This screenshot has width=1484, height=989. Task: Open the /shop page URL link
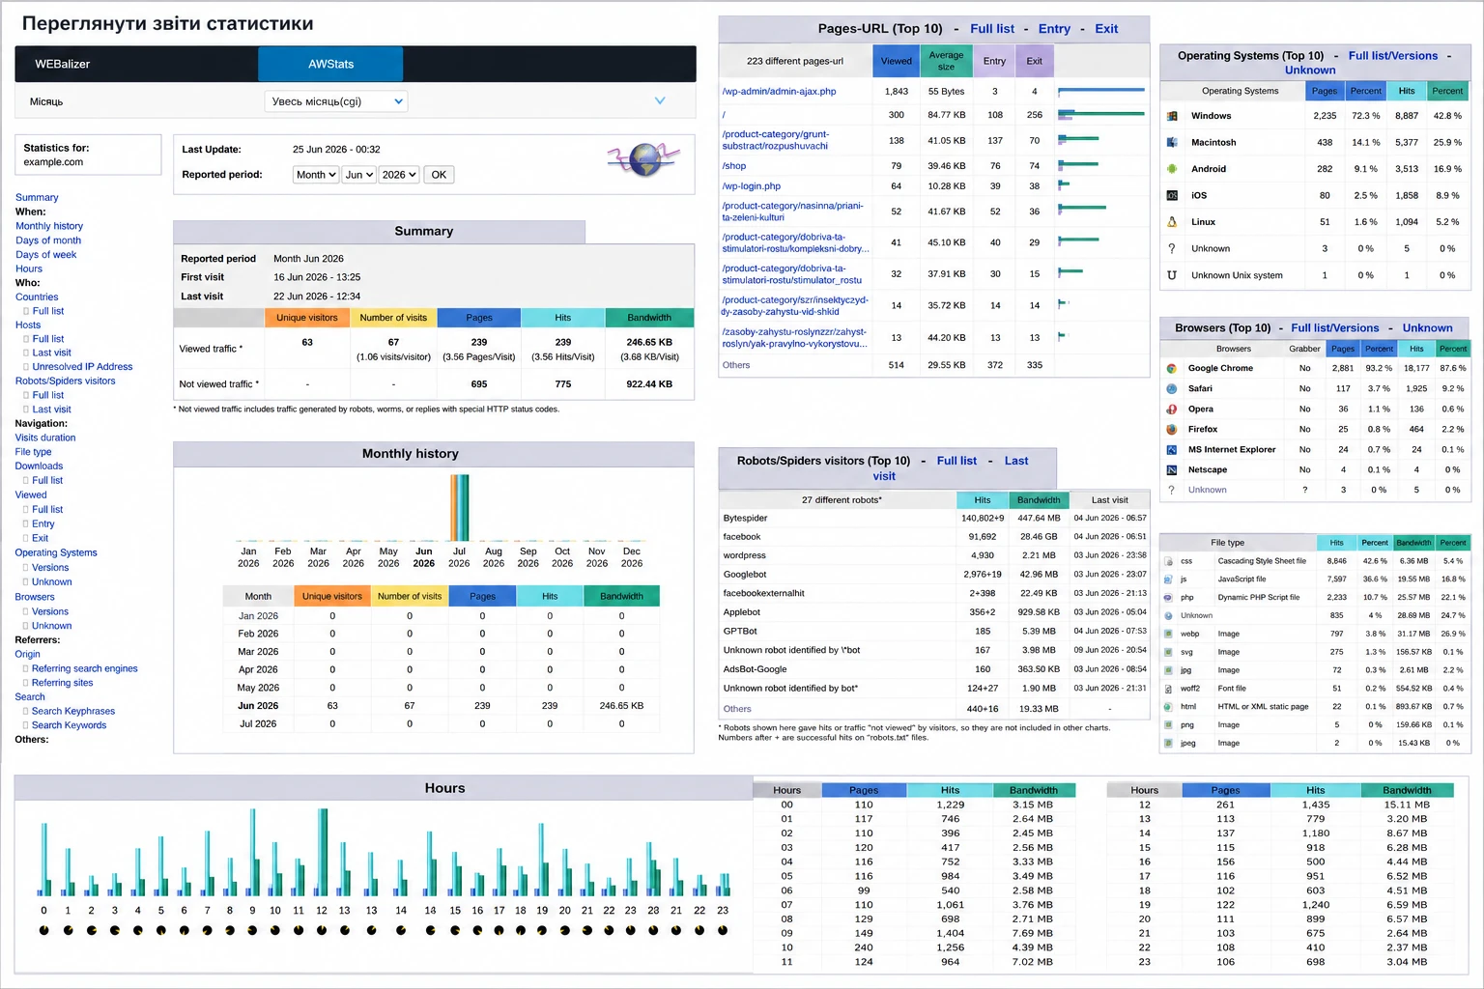pyautogui.click(x=734, y=166)
